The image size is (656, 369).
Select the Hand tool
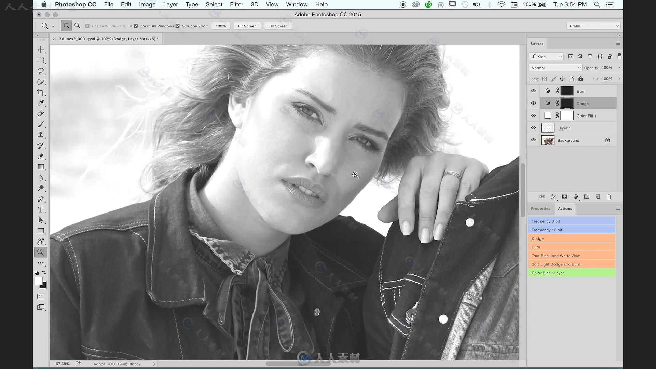point(41,242)
